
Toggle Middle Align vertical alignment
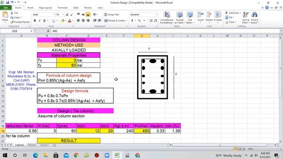click(x=83, y=15)
